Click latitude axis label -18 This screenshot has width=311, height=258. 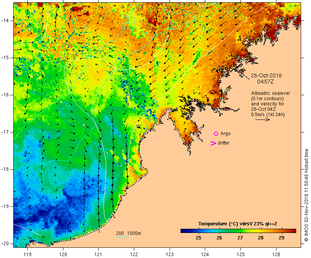click(x=5, y=169)
